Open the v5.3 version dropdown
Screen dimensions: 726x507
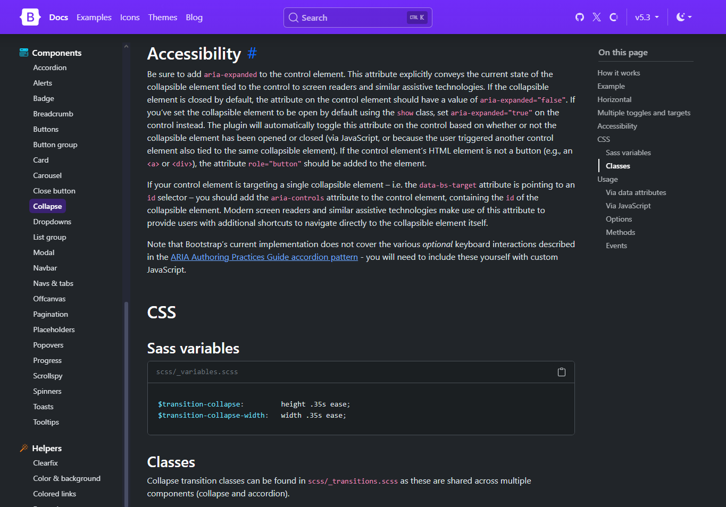pyautogui.click(x=647, y=17)
